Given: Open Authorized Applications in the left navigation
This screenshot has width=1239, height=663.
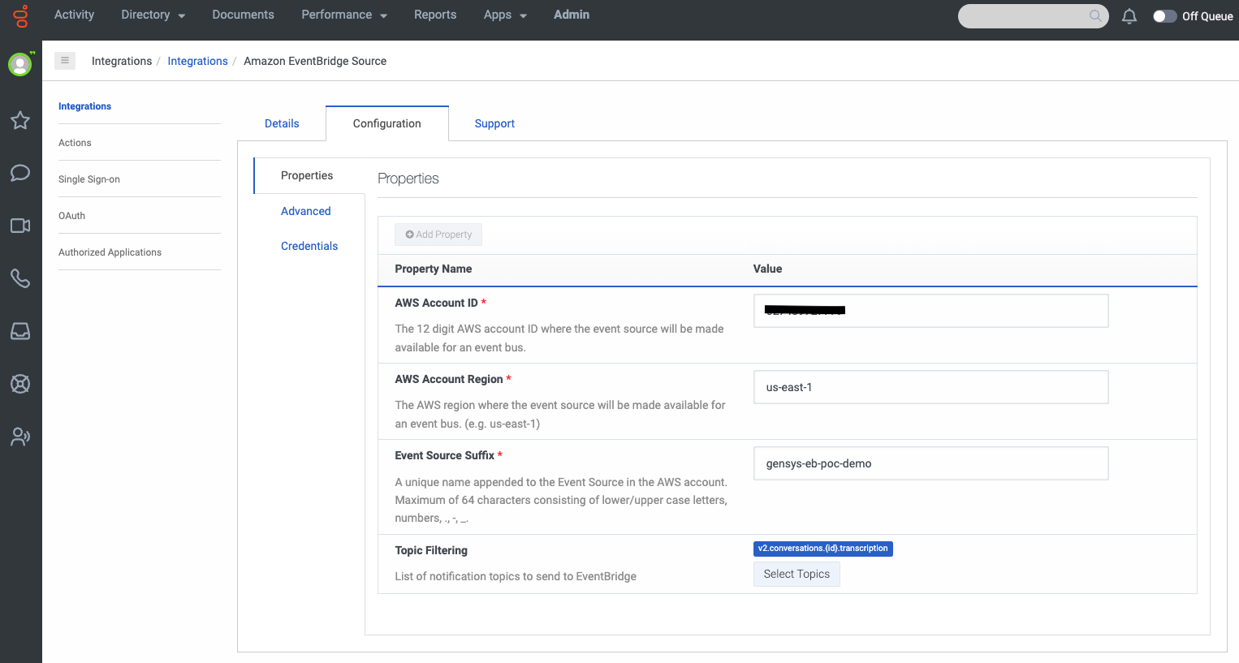Looking at the screenshot, I should click(110, 252).
